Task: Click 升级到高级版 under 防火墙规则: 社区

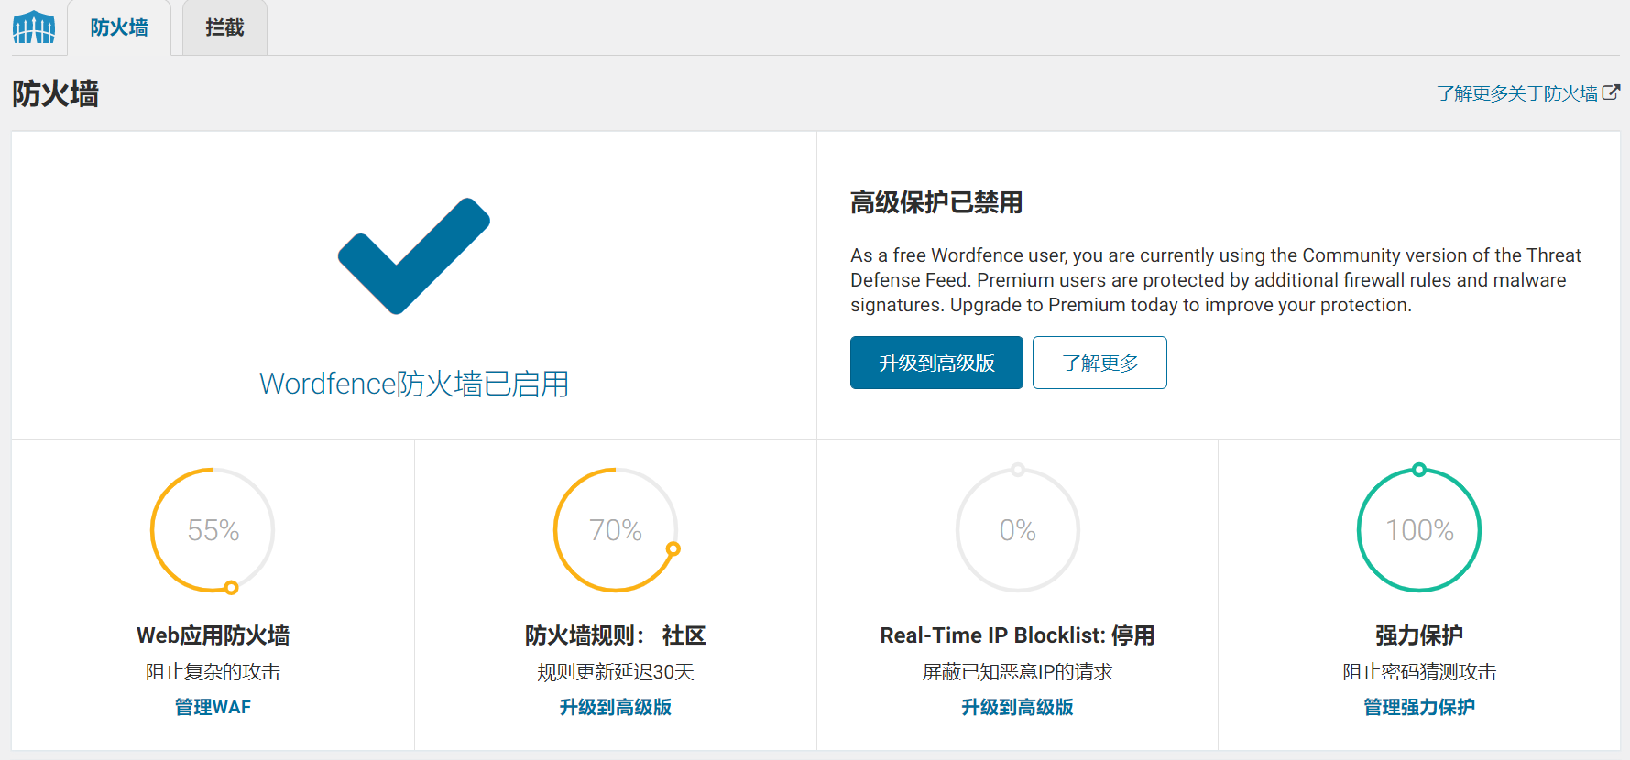Action: pyautogui.click(x=616, y=707)
